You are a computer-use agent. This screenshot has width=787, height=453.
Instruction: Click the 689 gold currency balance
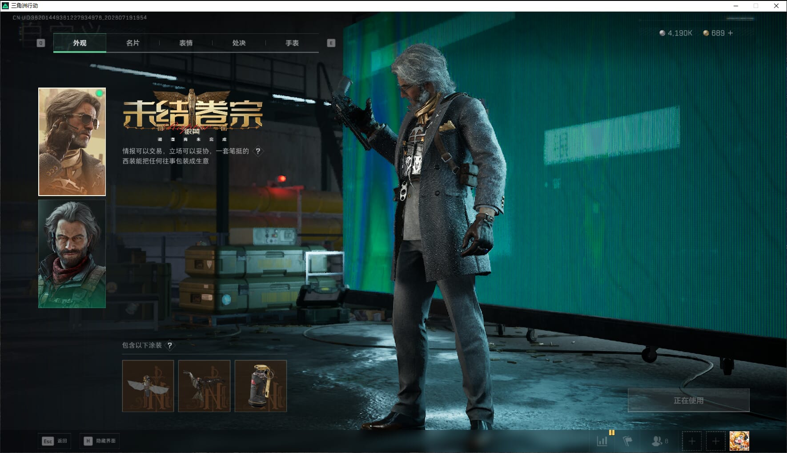click(x=714, y=33)
